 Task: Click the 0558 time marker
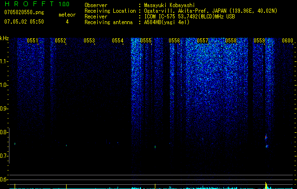[231, 41]
